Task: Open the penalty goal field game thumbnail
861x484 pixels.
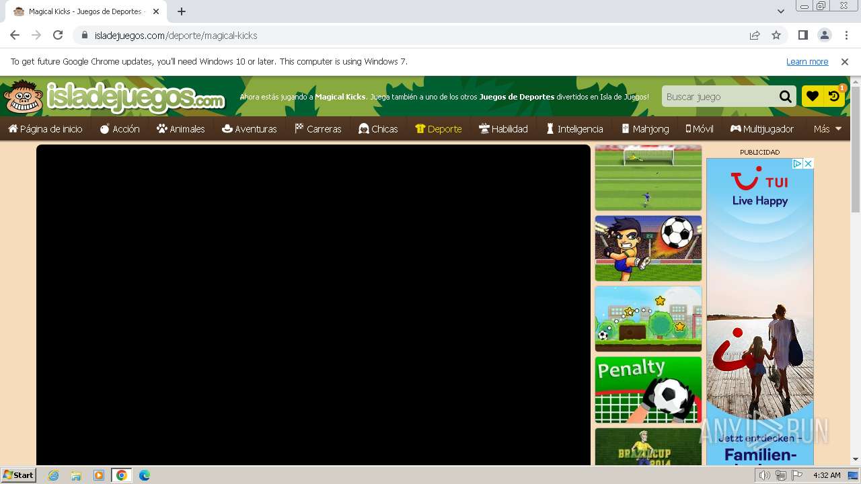Action: tap(648, 177)
